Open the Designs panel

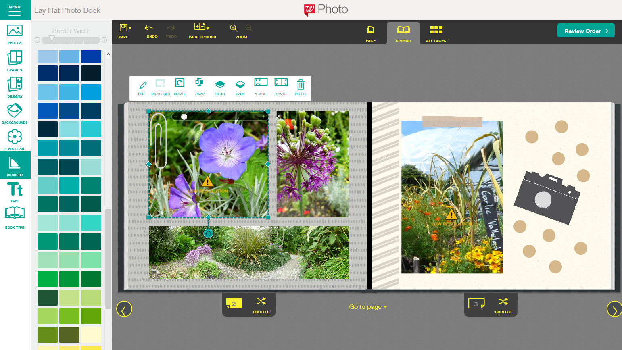click(15, 87)
